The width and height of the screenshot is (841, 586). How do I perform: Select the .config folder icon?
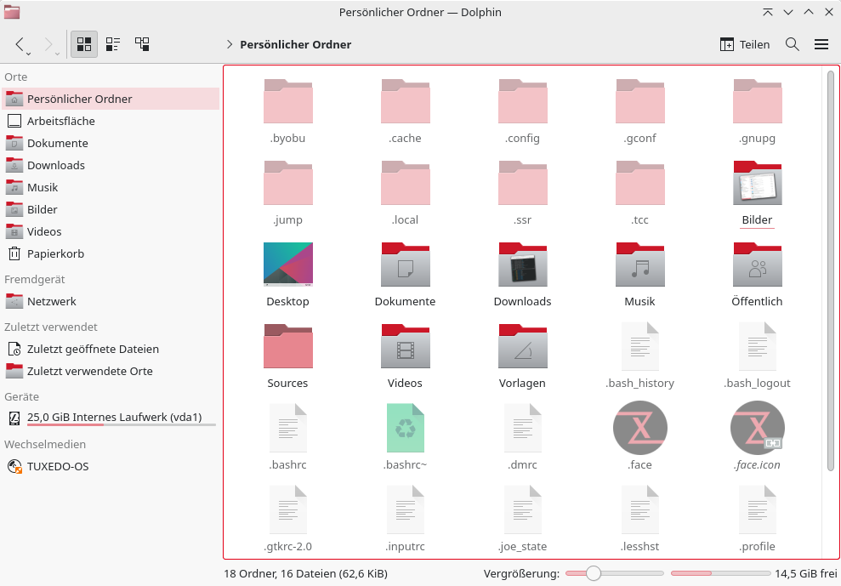point(523,101)
